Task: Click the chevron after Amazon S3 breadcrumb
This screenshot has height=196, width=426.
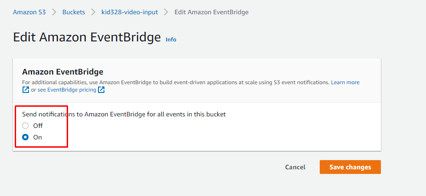Action: [x=54, y=12]
